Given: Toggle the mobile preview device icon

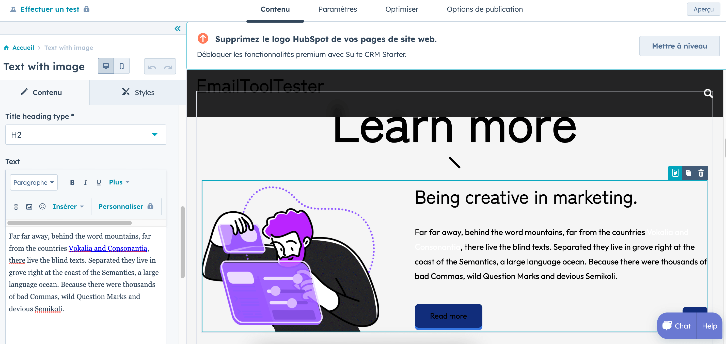Looking at the screenshot, I should click(121, 66).
